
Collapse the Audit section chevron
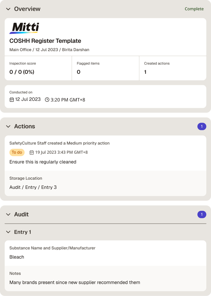[8, 214]
